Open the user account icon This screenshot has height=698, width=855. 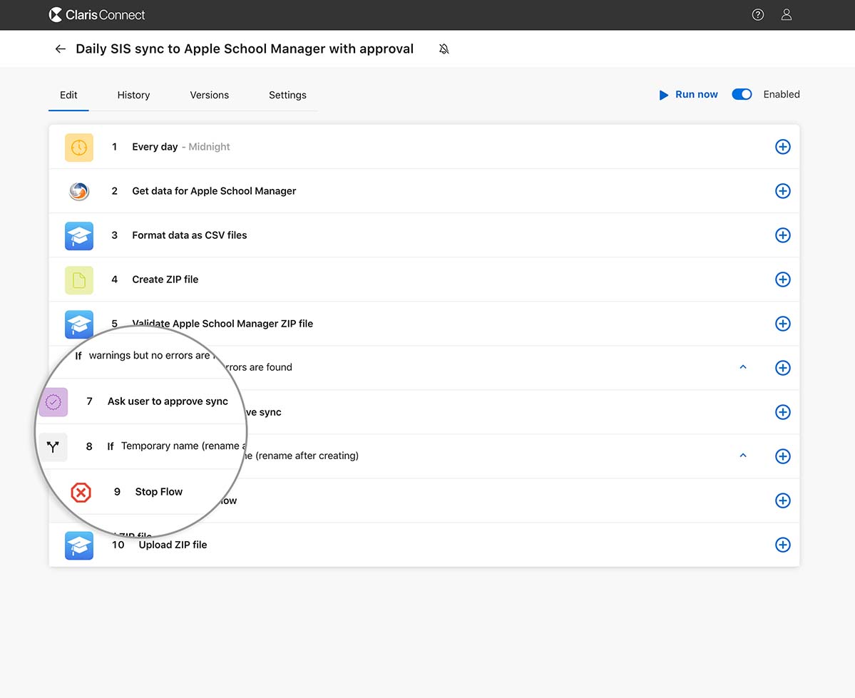[x=786, y=15]
